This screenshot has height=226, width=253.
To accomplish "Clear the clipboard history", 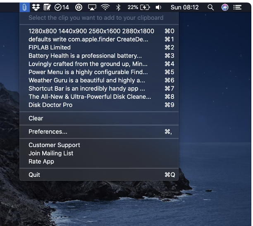I will pyautogui.click(x=99, y=118).
